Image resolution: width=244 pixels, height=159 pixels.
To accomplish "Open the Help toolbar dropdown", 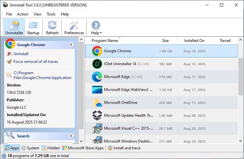I will click(x=96, y=27).
